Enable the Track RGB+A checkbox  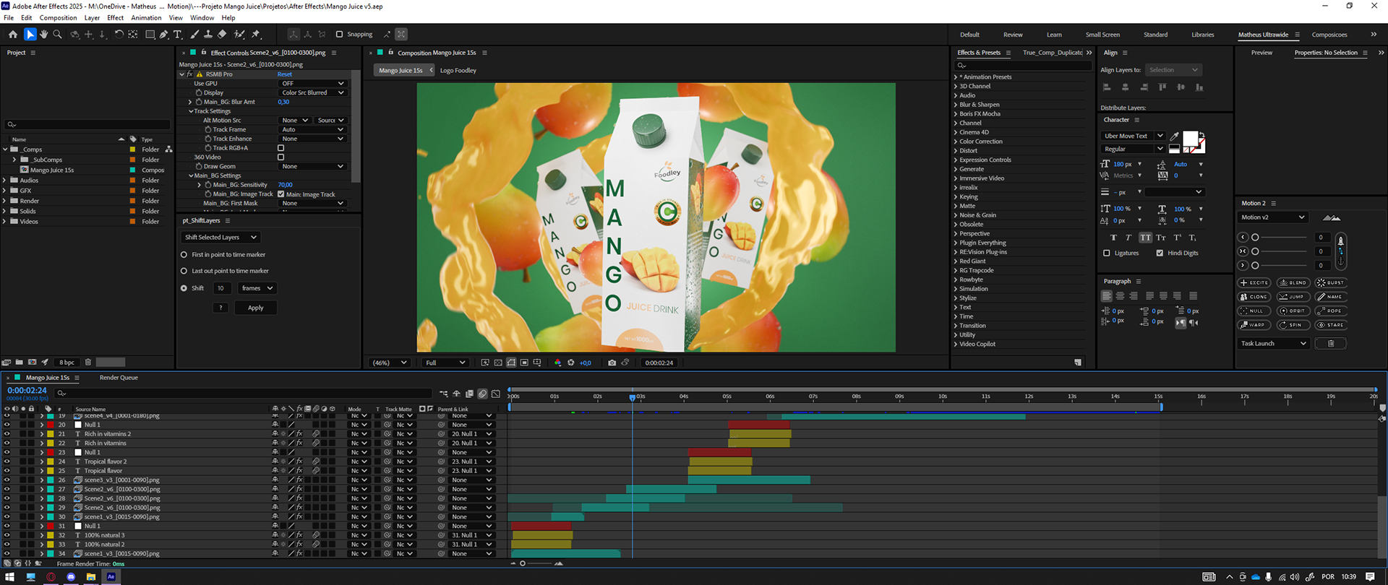point(281,148)
